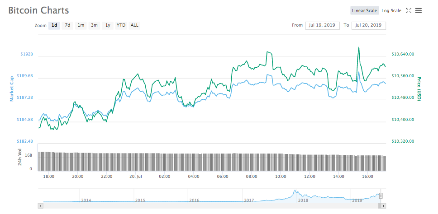Click the 16:00 time axis label
The image size is (438, 214).
click(x=367, y=177)
